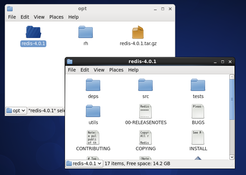Click the resize grip of redis-4.0.1 window
The width and height of the screenshot is (246, 175).
tap(232, 165)
